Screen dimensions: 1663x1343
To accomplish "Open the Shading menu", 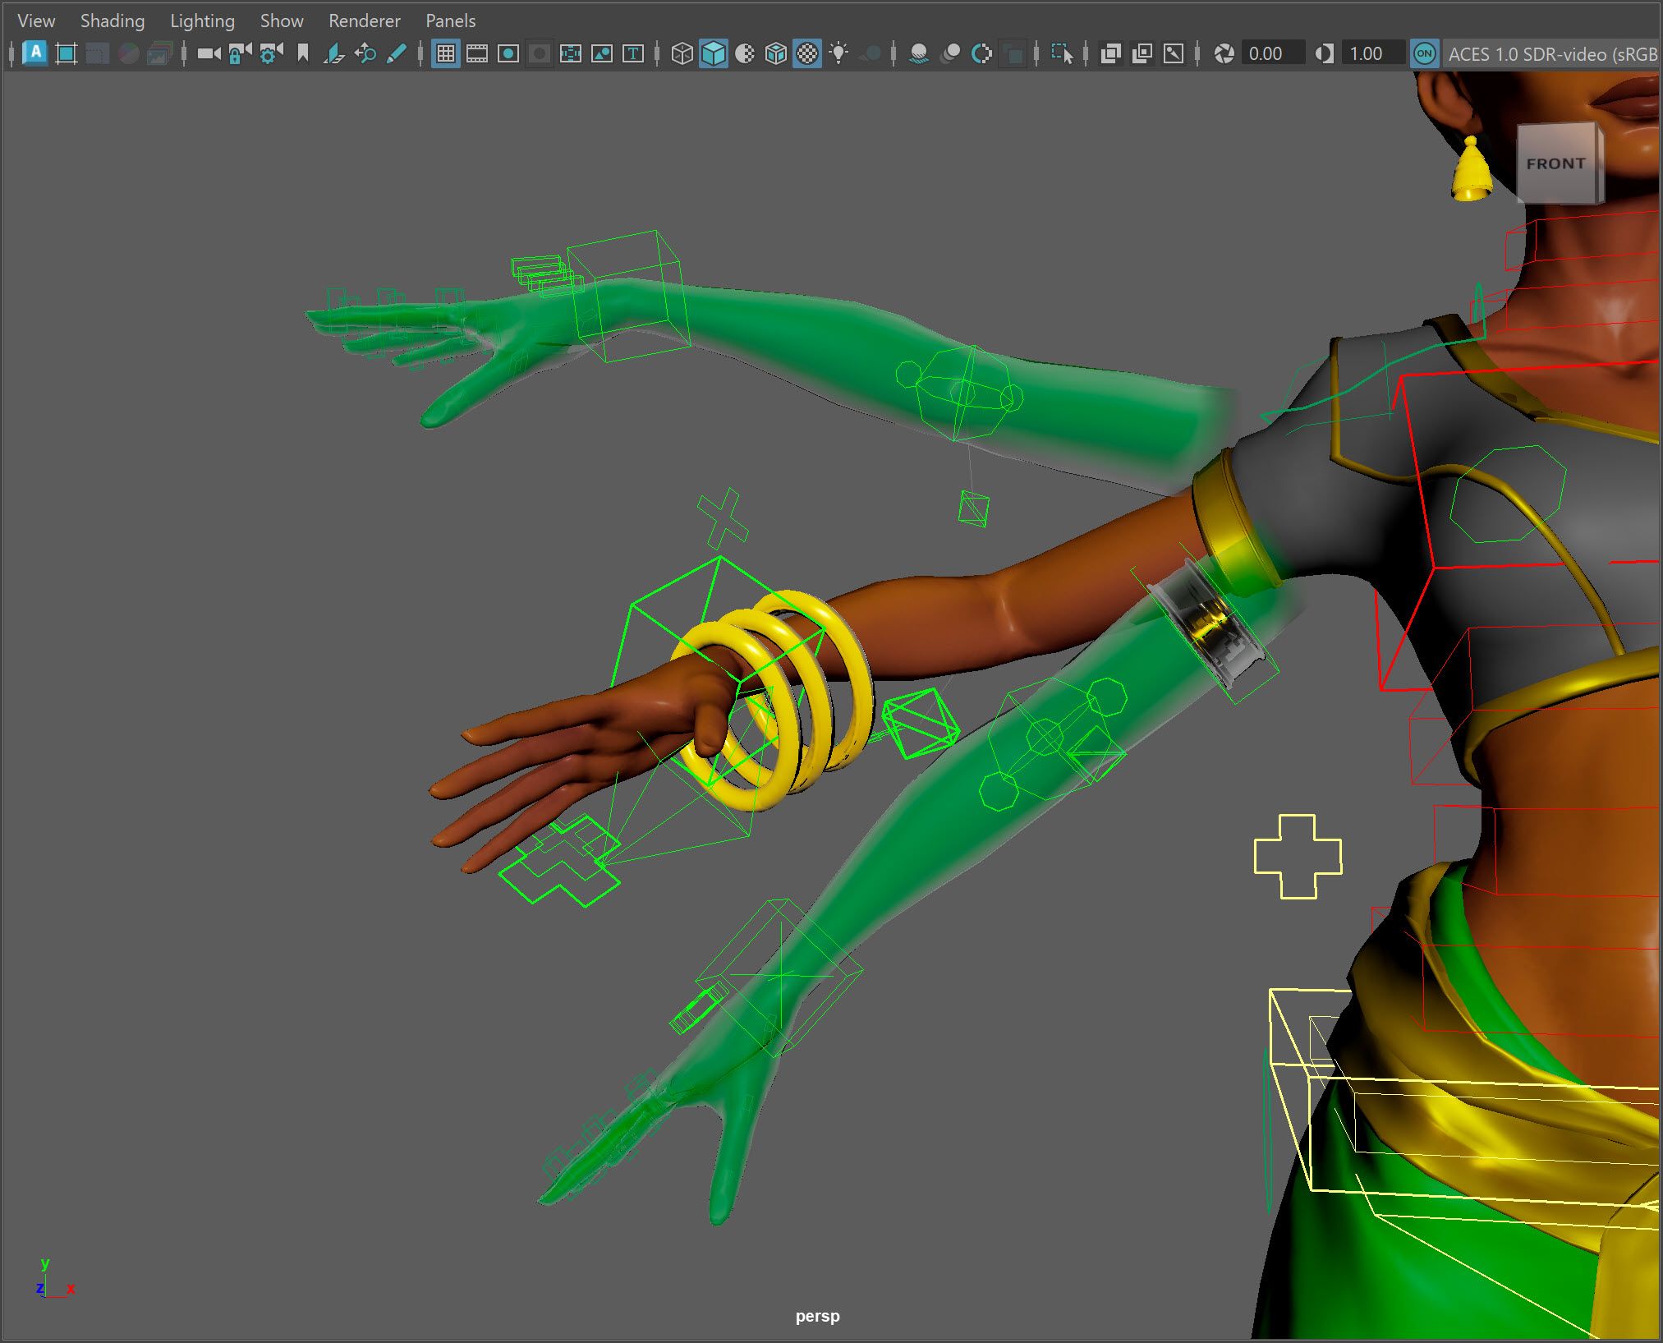I will (x=113, y=21).
